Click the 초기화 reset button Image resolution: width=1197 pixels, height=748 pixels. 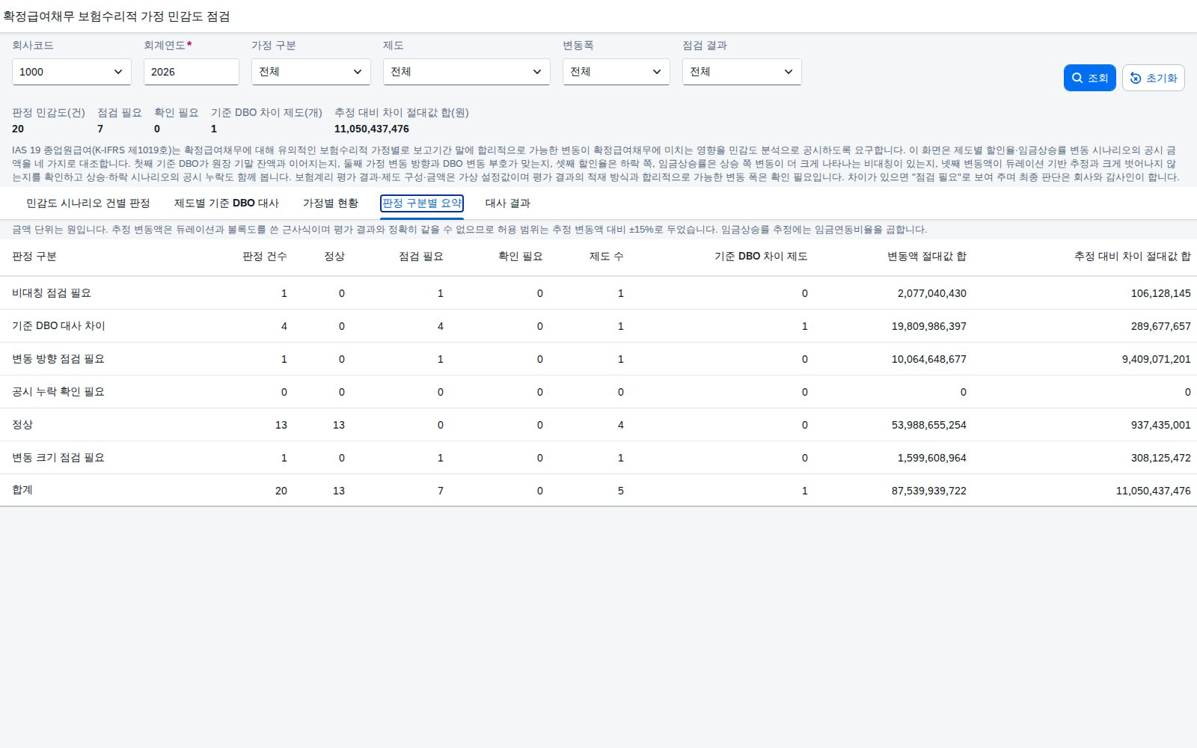point(1153,78)
